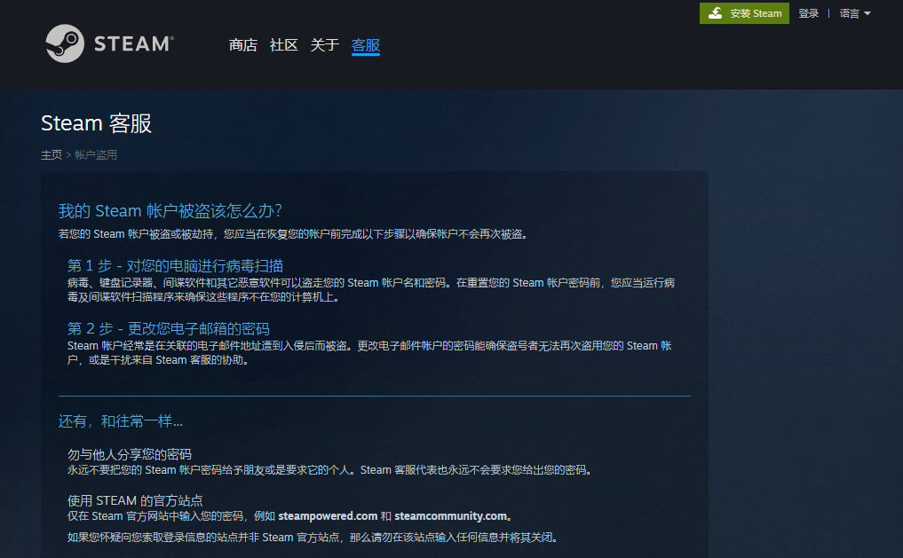
Task: Click the sentence starting 永远不要把您的 Steam 帐户密码
Action: [329, 470]
